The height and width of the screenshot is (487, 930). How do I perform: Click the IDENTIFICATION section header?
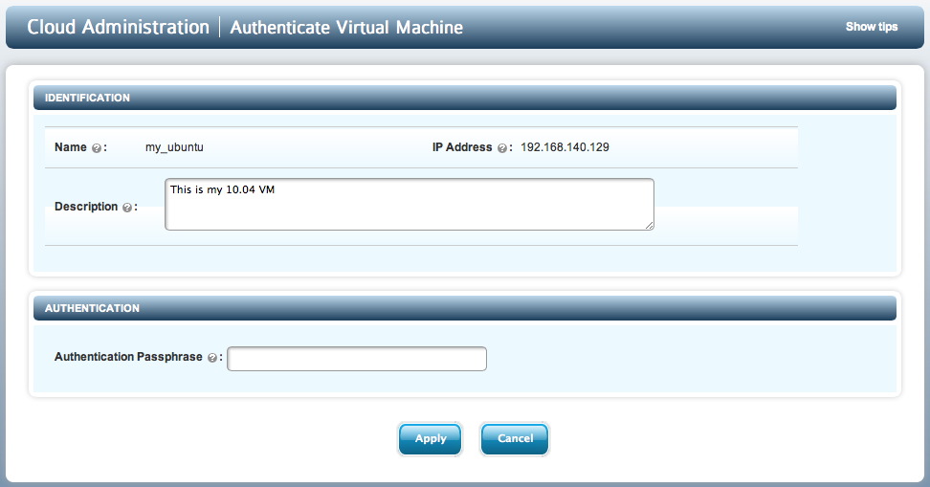465,98
